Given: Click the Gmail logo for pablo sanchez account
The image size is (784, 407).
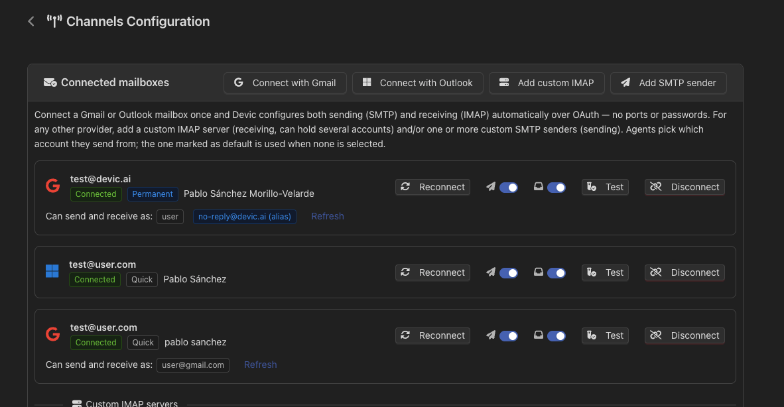Looking at the screenshot, I should (52, 334).
